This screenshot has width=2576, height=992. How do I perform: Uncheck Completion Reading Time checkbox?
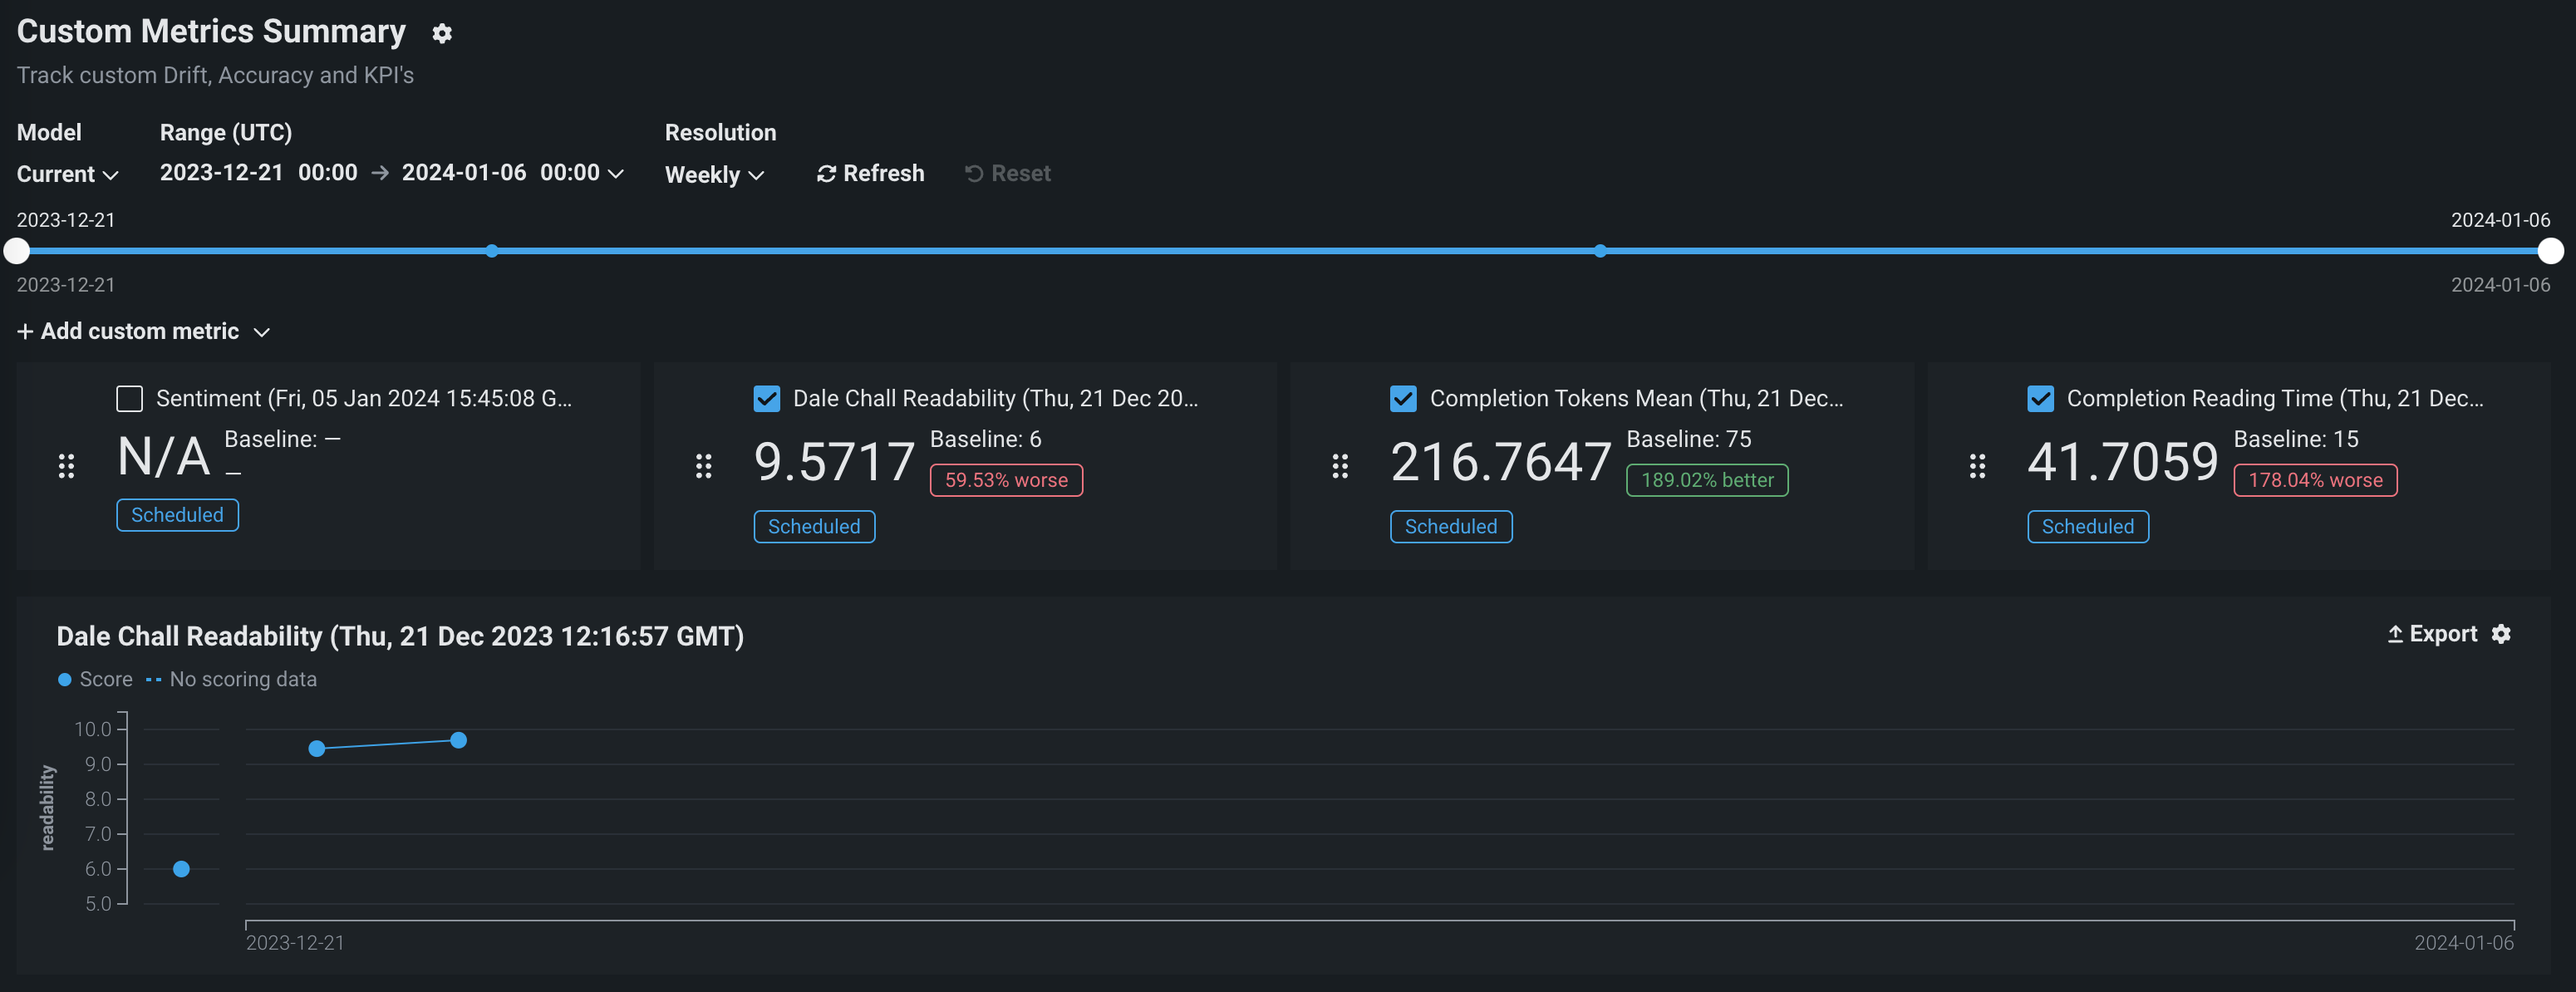pos(2040,398)
